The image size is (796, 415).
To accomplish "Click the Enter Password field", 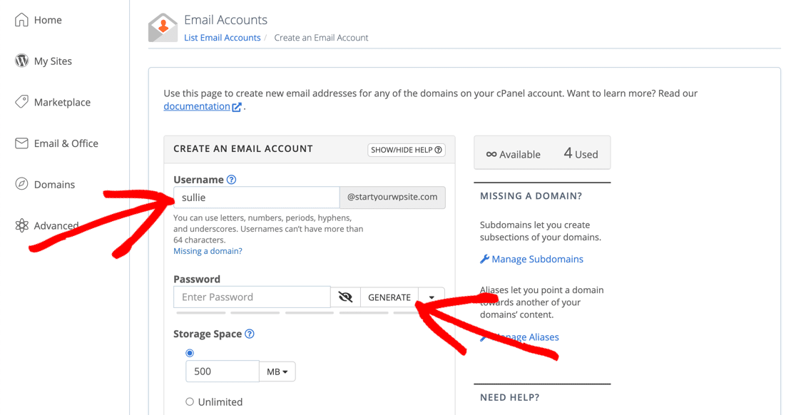I will 252,297.
